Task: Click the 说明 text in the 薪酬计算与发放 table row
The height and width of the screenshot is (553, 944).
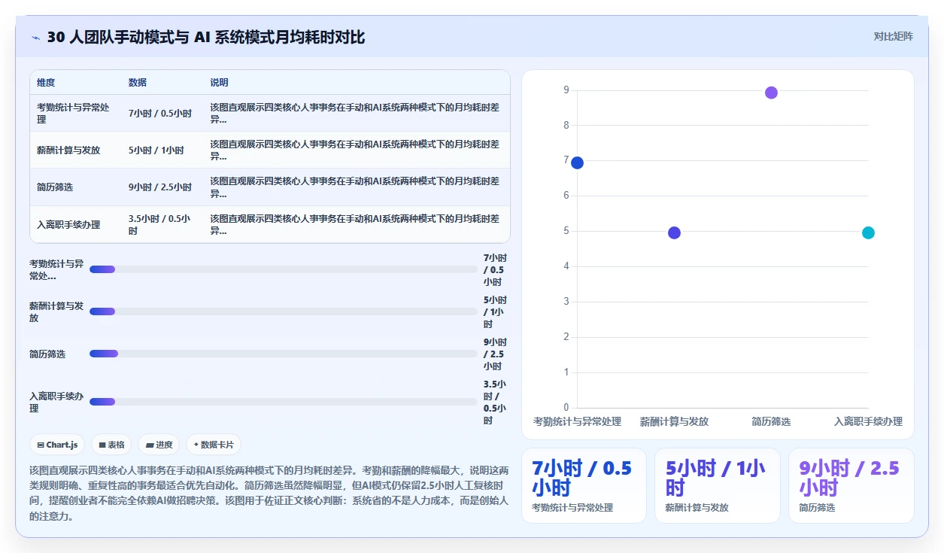Action: [x=354, y=150]
